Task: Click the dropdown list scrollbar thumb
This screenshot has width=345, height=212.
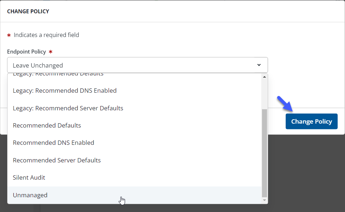Action: coord(264,153)
